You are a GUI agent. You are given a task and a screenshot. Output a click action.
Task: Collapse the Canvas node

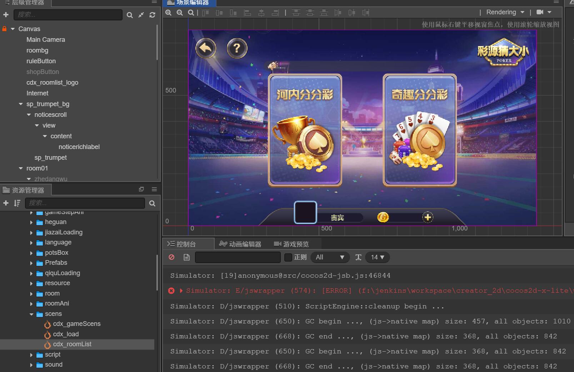coord(13,29)
